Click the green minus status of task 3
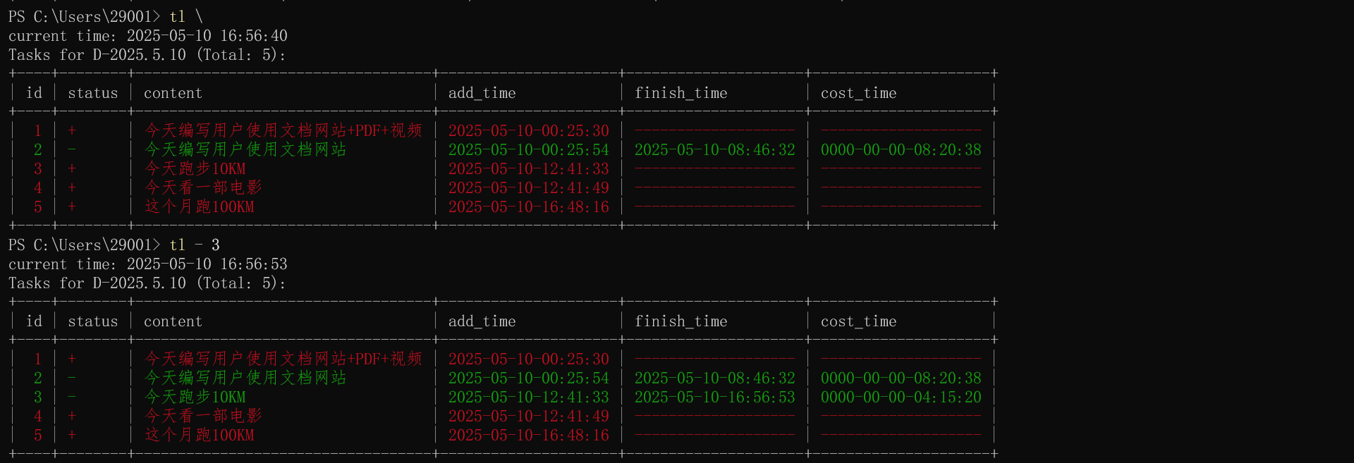Viewport: 1354px width, 463px height. (x=72, y=397)
